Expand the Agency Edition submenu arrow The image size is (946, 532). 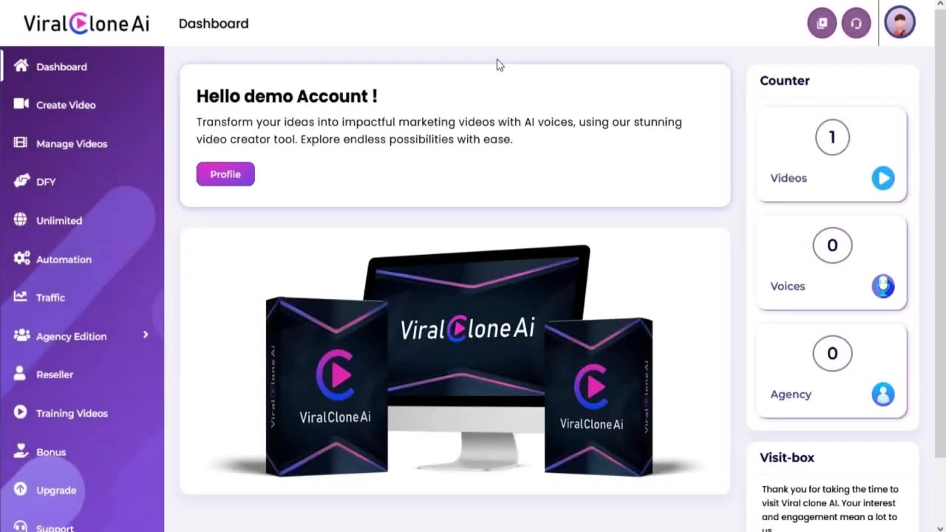146,335
